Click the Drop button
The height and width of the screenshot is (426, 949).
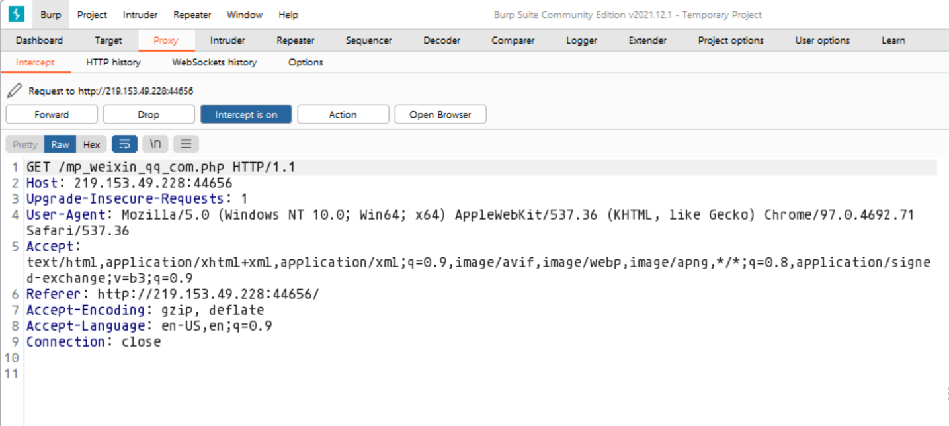(149, 114)
